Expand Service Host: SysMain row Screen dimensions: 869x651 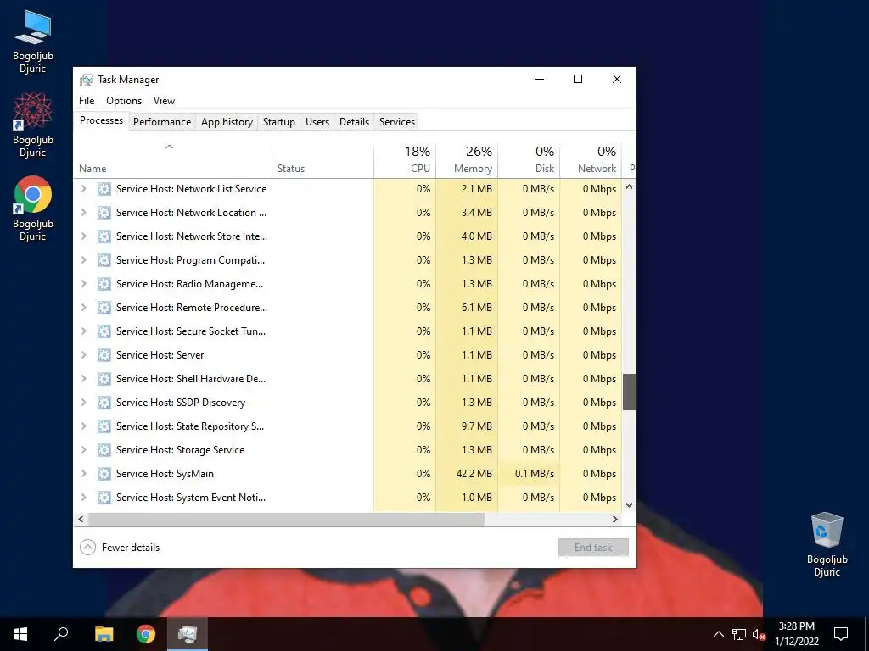point(84,474)
